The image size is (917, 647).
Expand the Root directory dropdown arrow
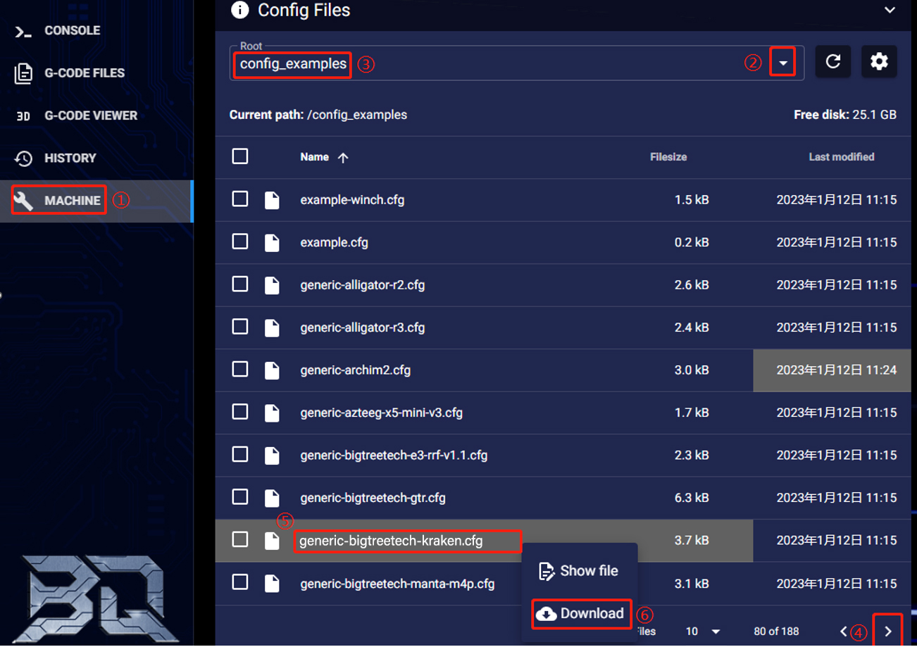point(782,63)
